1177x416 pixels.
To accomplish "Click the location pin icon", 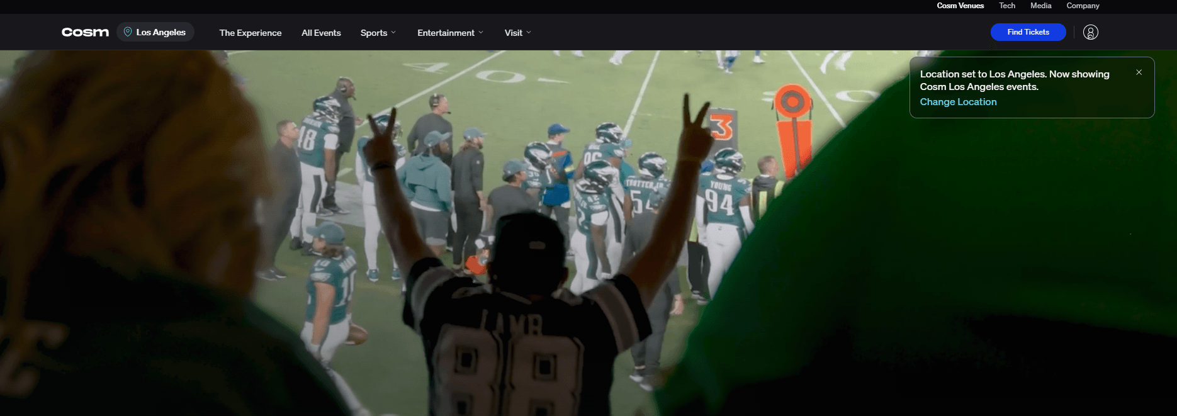I will pos(128,32).
